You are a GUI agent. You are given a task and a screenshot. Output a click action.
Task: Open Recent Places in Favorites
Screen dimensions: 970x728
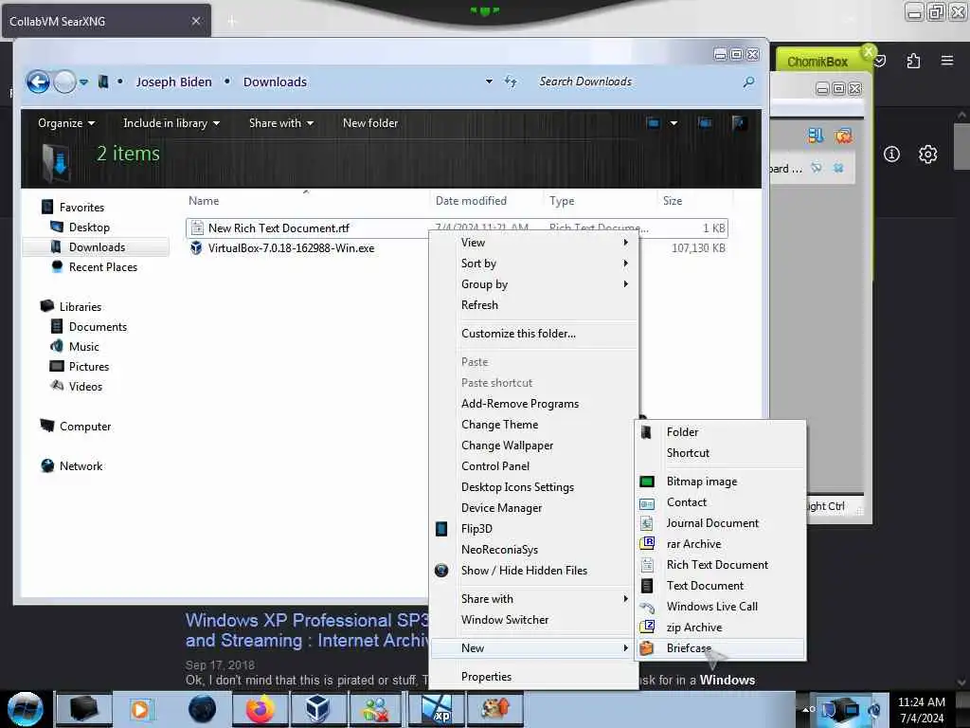click(x=102, y=266)
